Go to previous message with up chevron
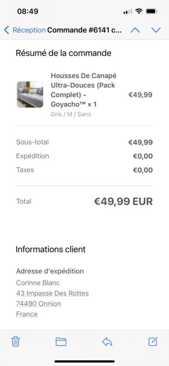 (135, 30)
